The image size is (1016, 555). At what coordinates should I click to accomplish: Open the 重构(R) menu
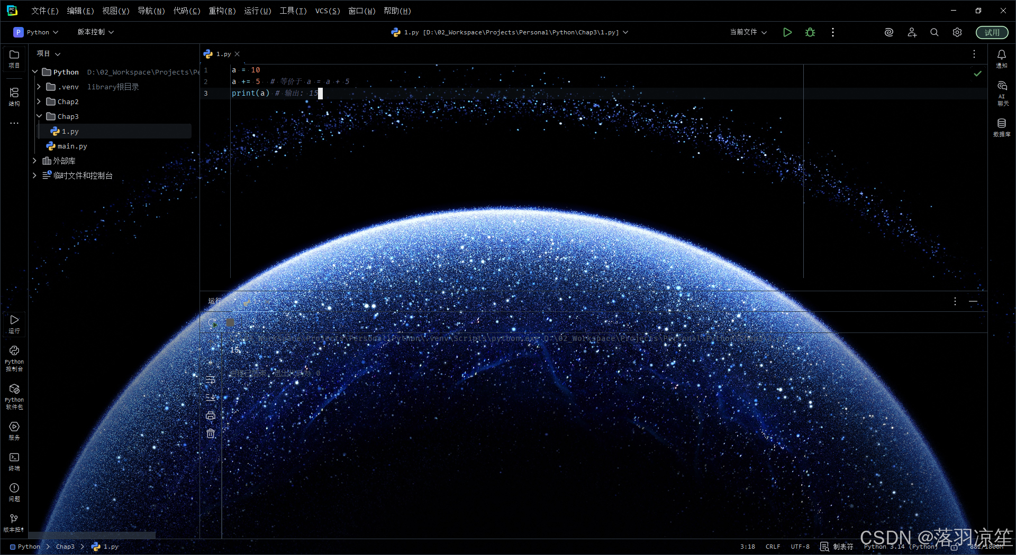pos(222,11)
